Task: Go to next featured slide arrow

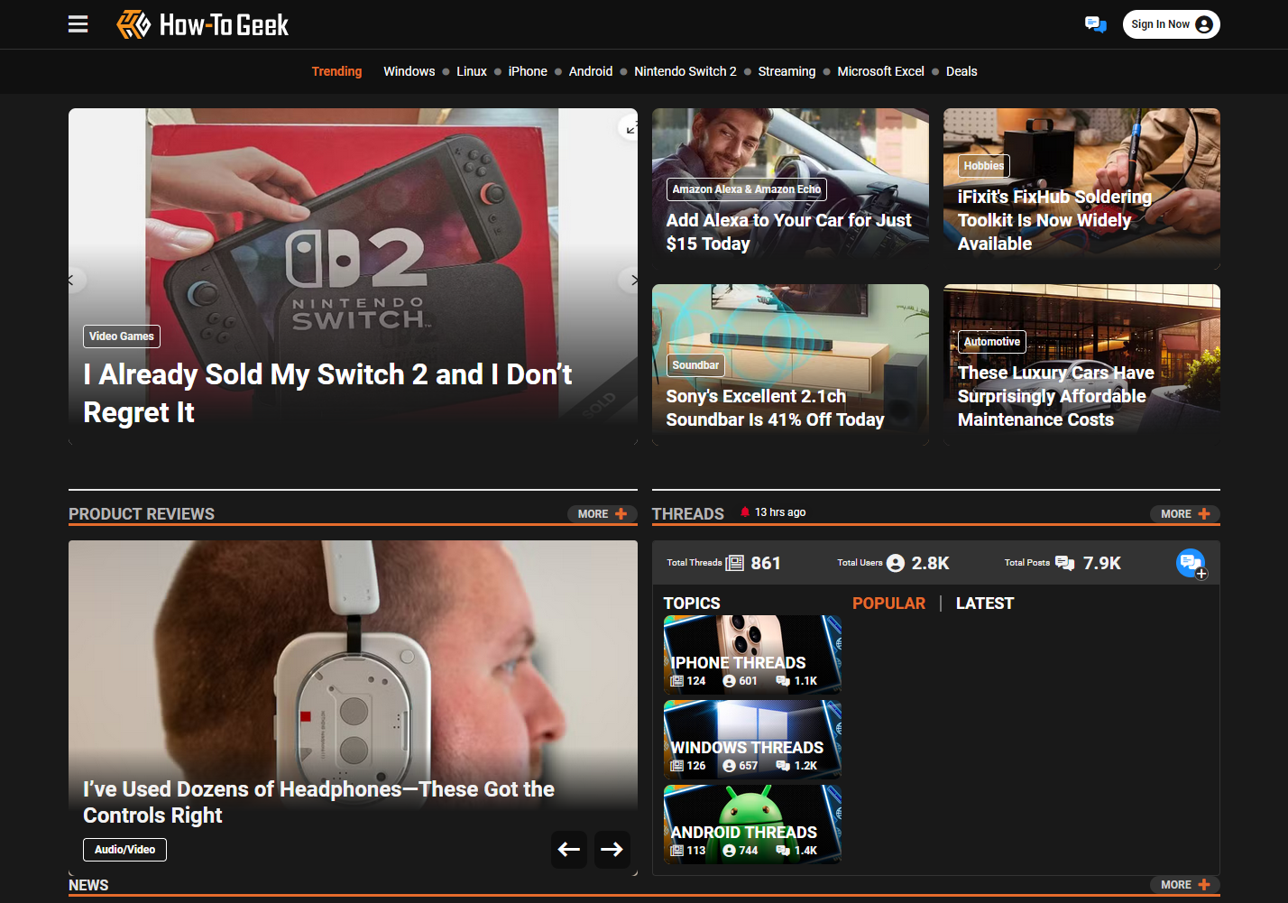Action: 631,281
